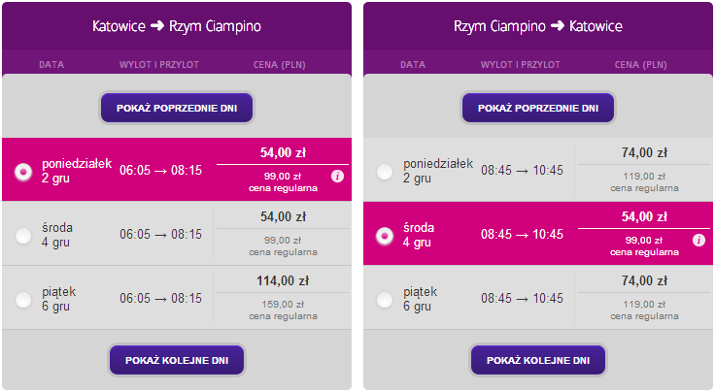Show next days for Rome–Katowice flights
This screenshot has width=715, height=392.
(x=538, y=359)
